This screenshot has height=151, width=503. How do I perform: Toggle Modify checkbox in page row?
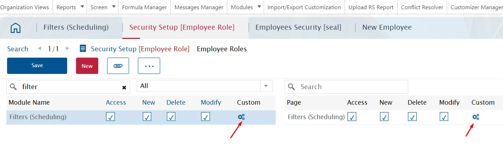tap(444, 117)
